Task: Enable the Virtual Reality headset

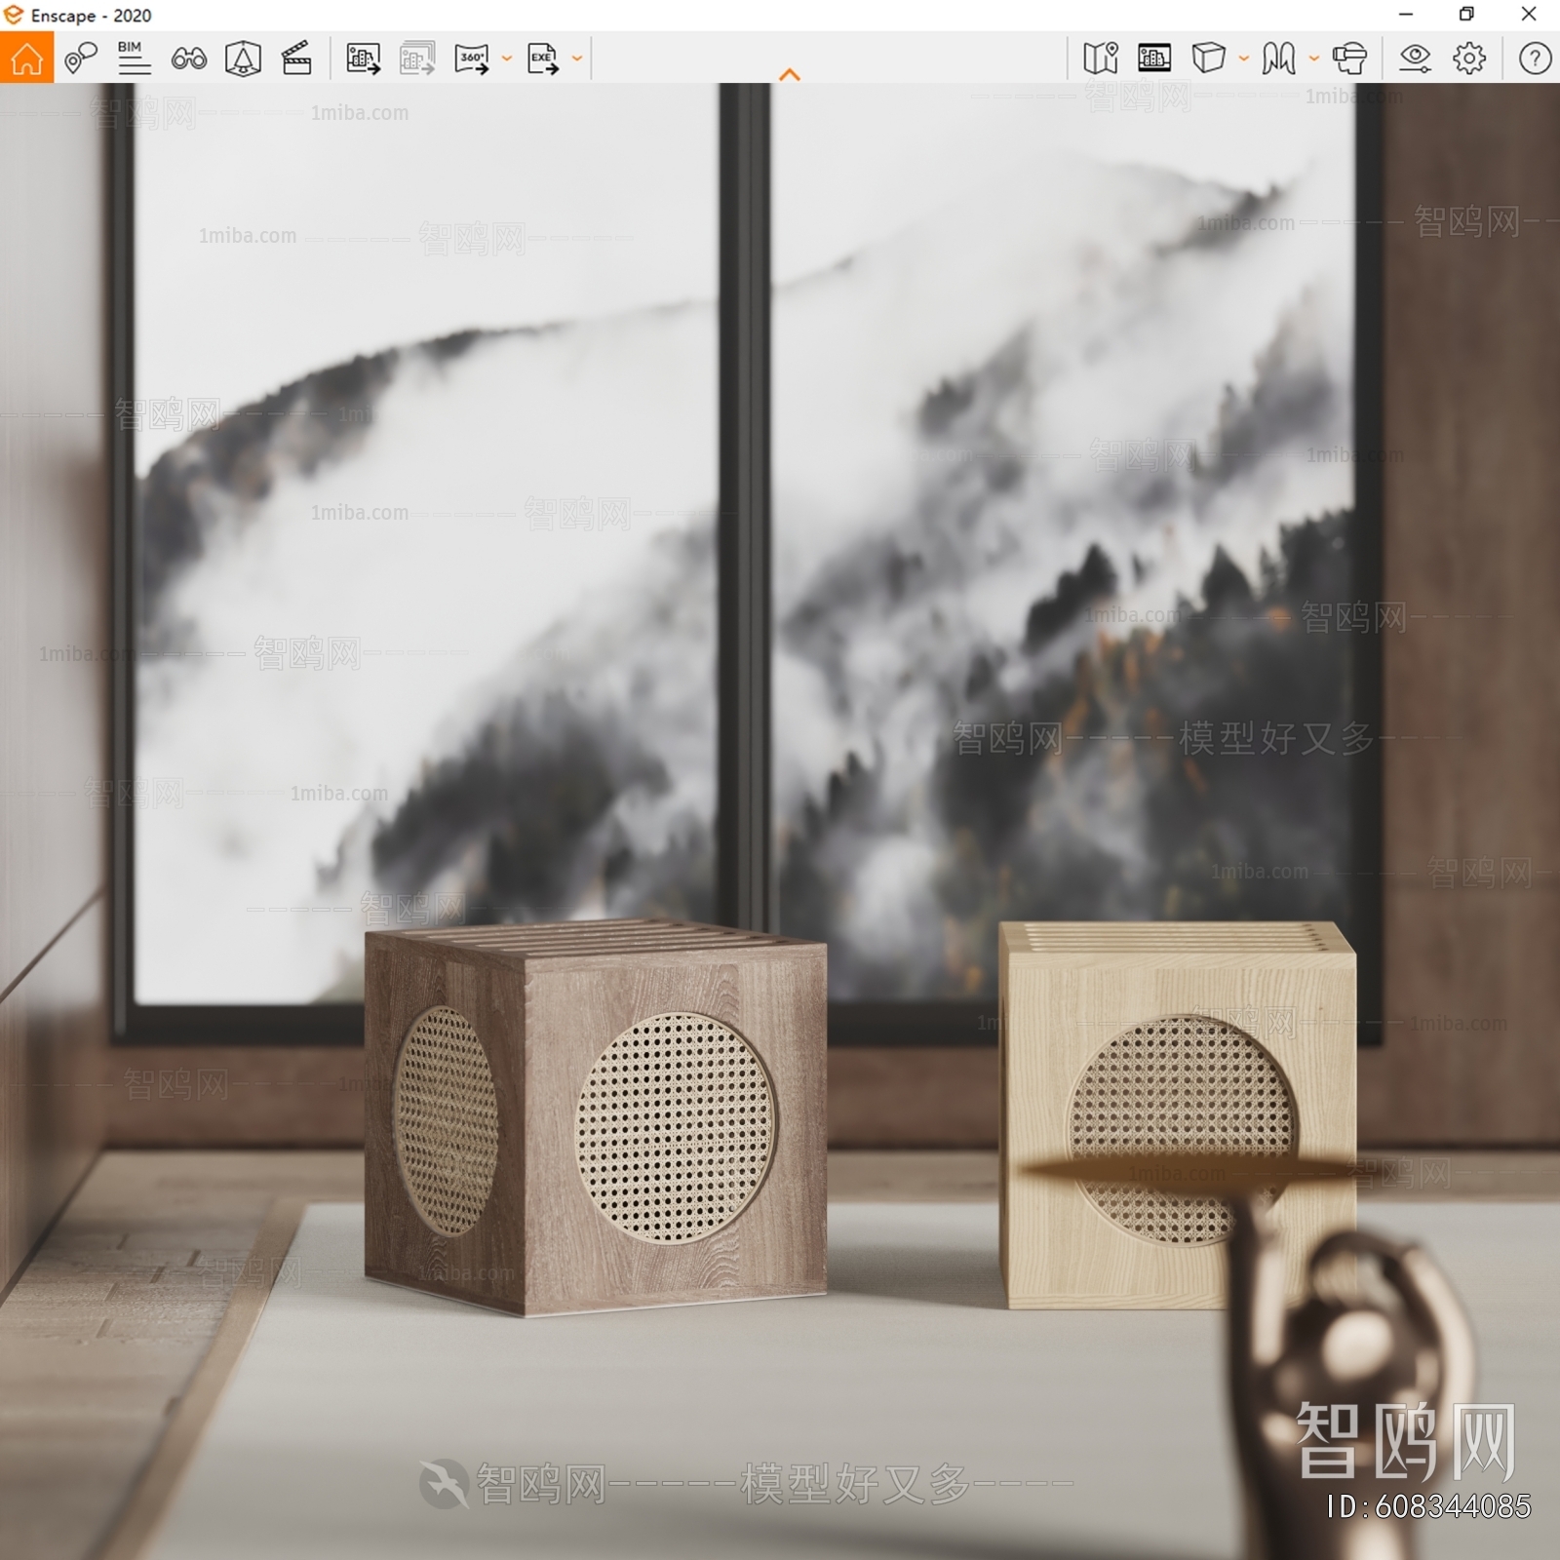Action: click(1350, 58)
